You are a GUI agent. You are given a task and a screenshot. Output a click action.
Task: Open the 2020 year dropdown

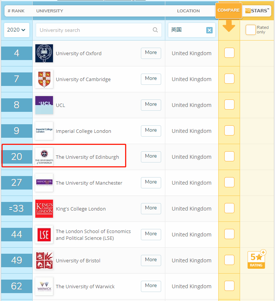click(x=17, y=30)
